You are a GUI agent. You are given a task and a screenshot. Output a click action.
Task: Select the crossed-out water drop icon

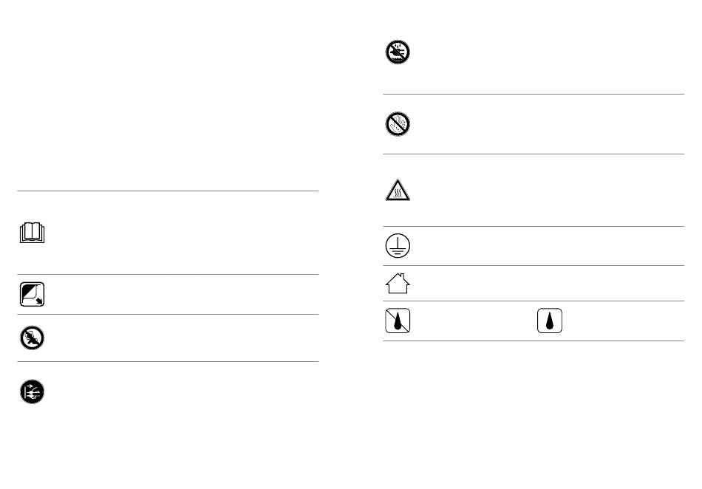398,321
